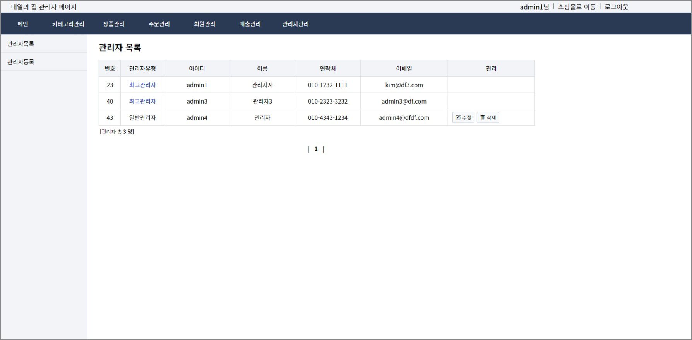692x340 pixels.
Task: Open the 상품관리 menu
Action: pos(114,24)
